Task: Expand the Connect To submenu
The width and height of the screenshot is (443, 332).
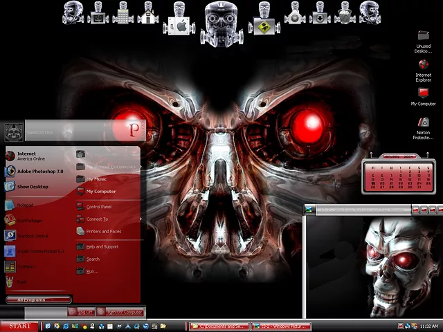Action: pyautogui.click(x=109, y=219)
